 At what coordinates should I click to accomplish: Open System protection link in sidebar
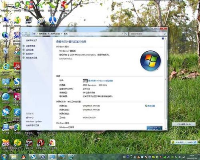tap(30, 54)
